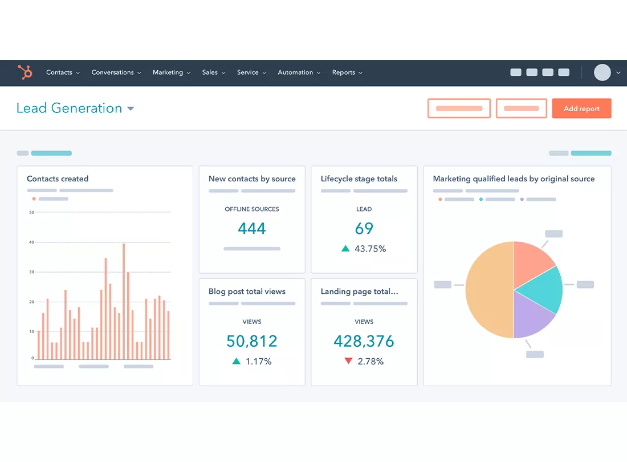
Task: Open the Lead Generation dashboard dropdown
Action: tap(131, 108)
